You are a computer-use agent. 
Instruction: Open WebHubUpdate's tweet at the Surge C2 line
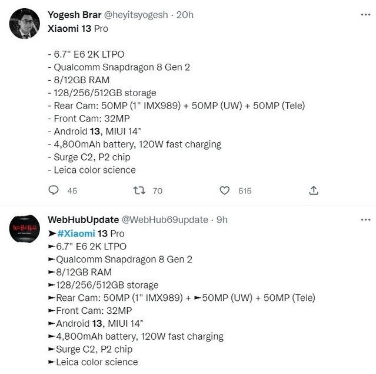coord(93,349)
